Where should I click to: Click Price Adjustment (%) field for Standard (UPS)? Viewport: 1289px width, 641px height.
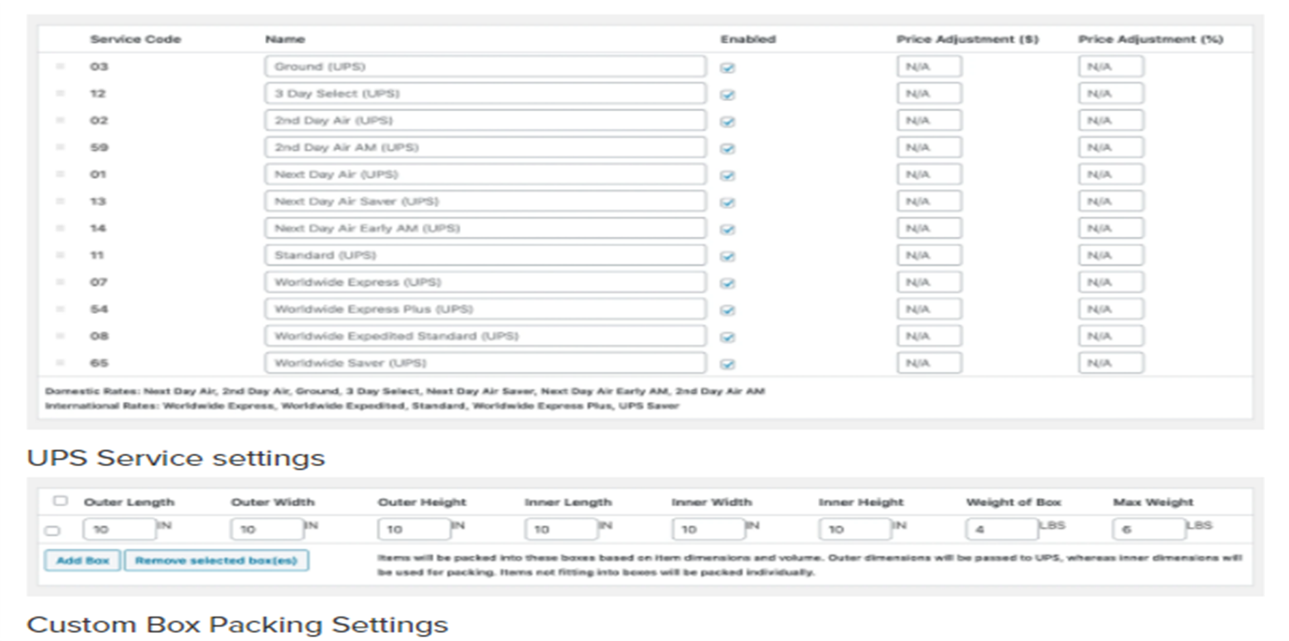tap(1110, 255)
